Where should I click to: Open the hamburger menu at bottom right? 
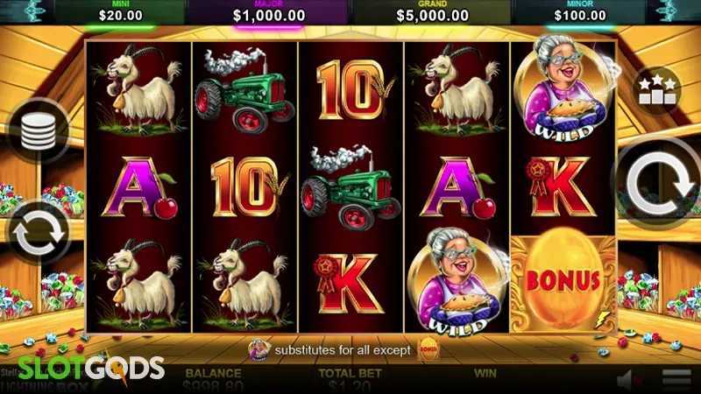(x=676, y=378)
